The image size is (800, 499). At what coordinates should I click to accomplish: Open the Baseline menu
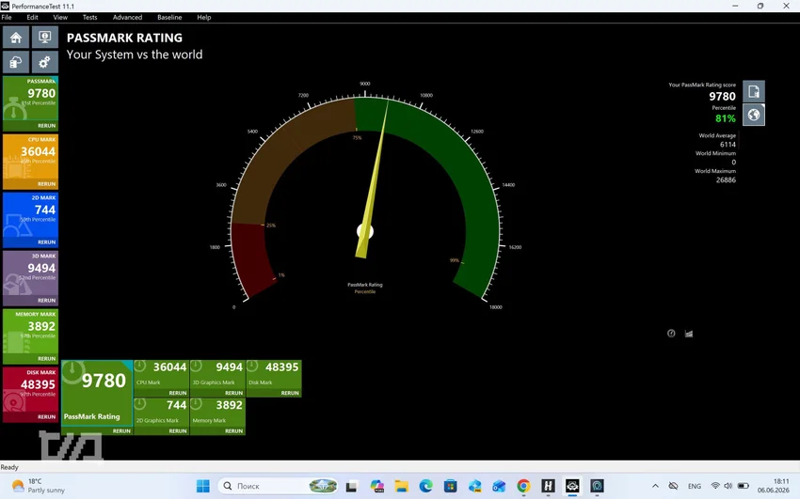(169, 17)
